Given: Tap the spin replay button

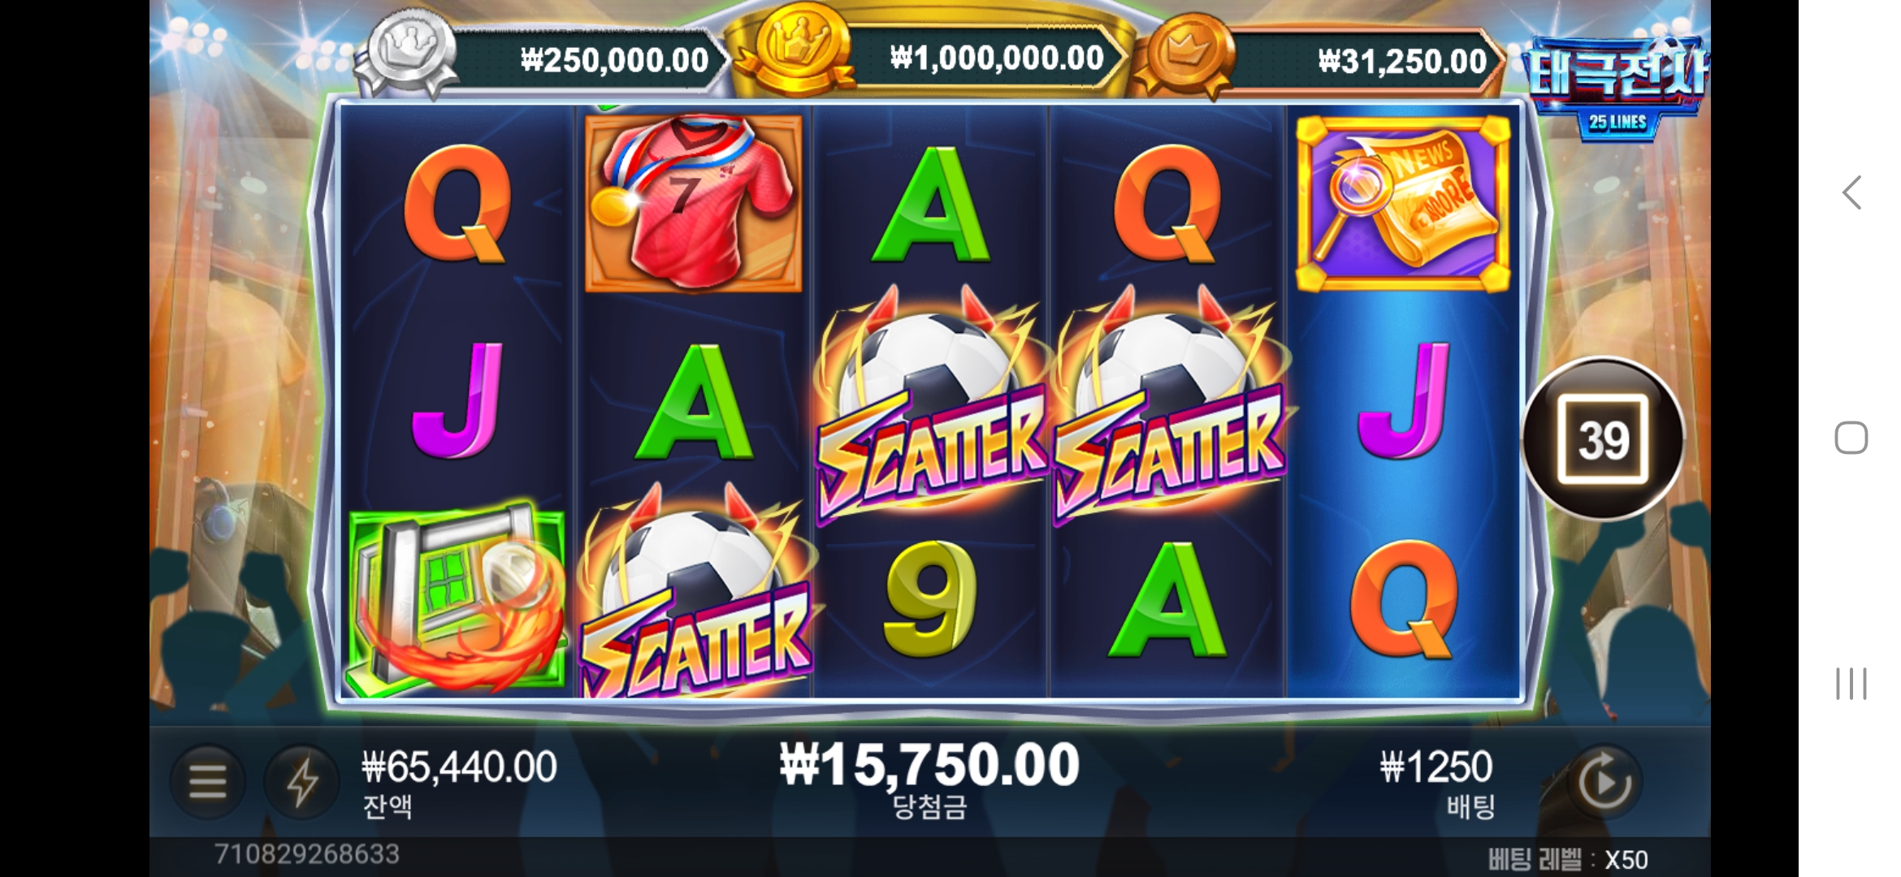Looking at the screenshot, I should point(1604,782).
